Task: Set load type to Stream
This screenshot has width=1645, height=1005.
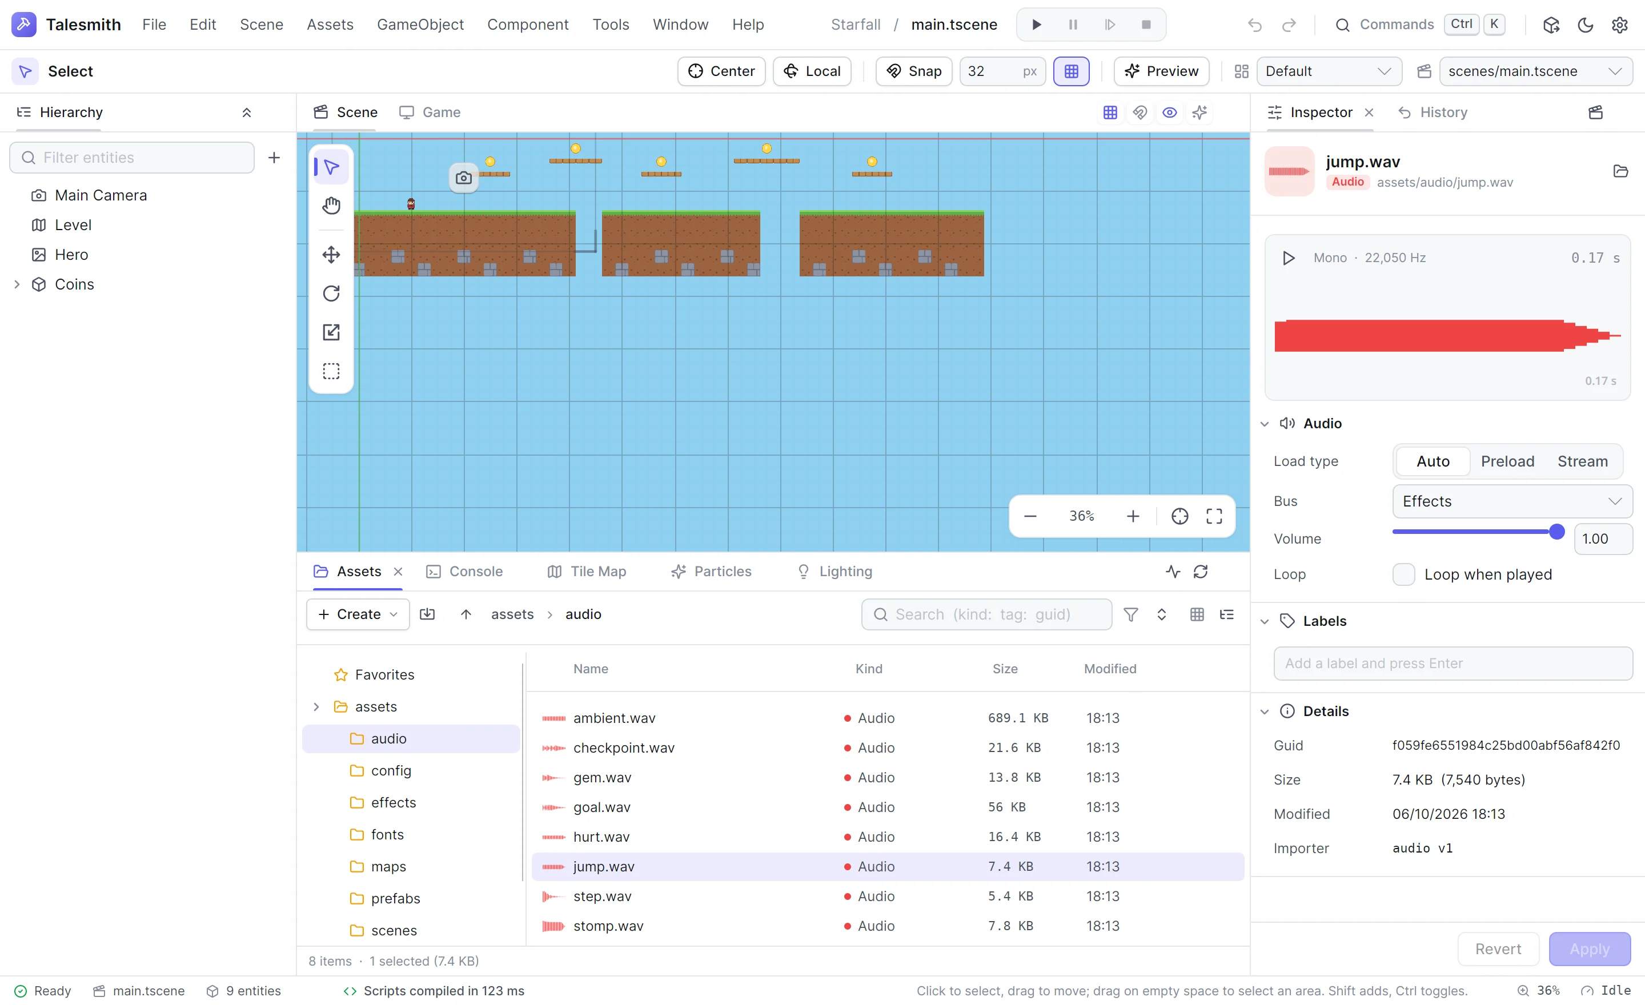Action: [1582, 461]
